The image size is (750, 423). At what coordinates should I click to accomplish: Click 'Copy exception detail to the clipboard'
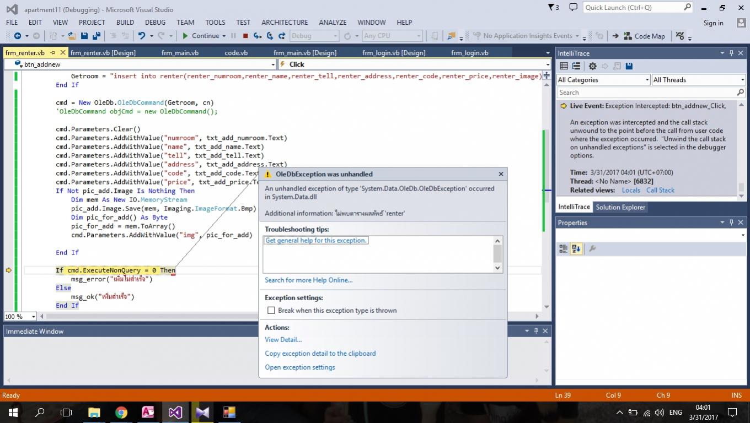[x=320, y=354]
